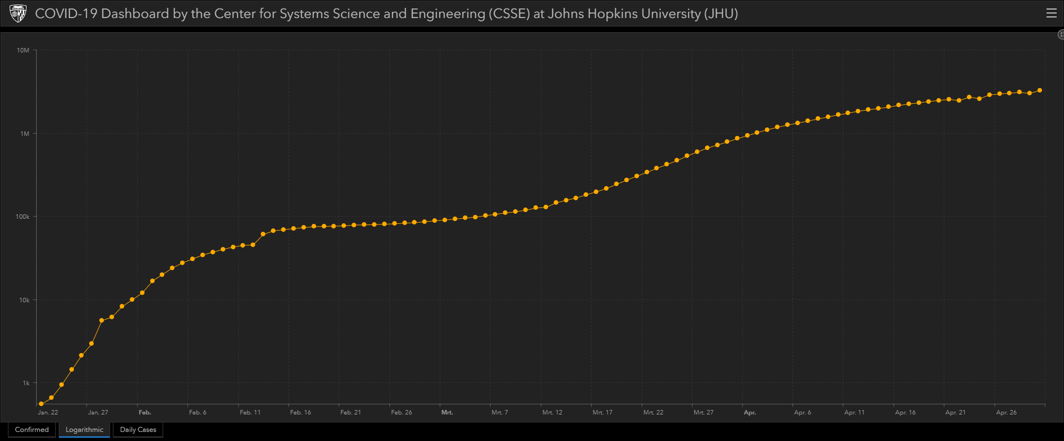Click the Mrt. 7 date label
The width and height of the screenshot is (1064, 441).
pyautogui.click(x=500, y=412)
